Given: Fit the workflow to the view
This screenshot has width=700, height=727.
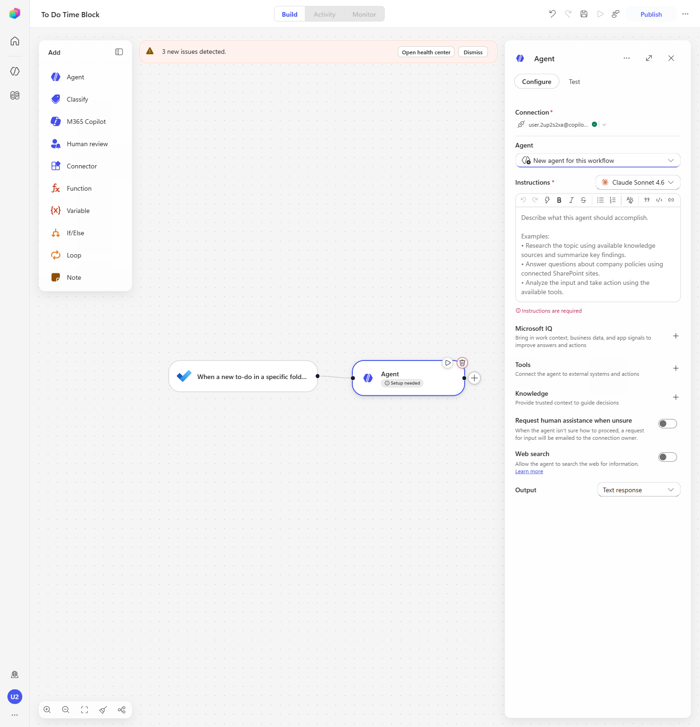Looking at the screenshot, I should coord(84,710).
